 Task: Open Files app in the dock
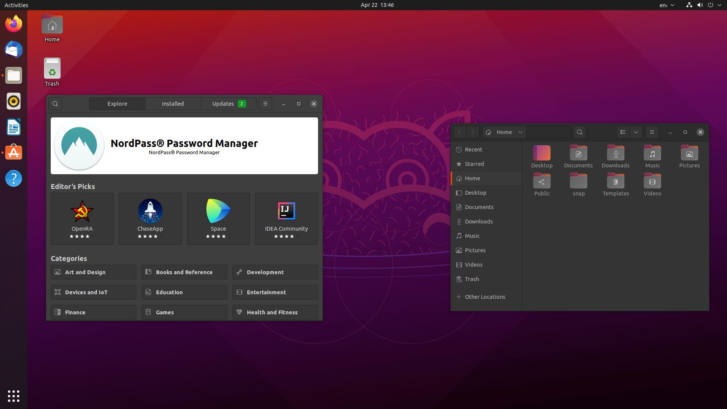(x=14, y=75)
